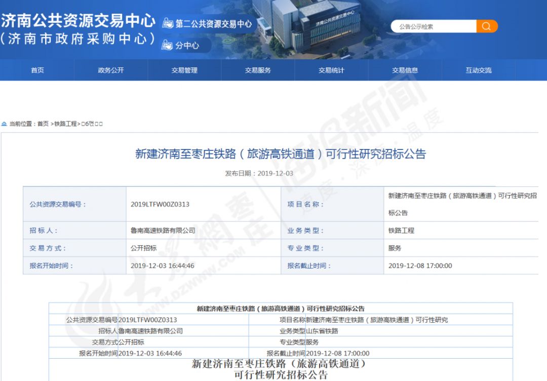Click the 发布日期：2019-12-03 line

[x=259, y=173]
